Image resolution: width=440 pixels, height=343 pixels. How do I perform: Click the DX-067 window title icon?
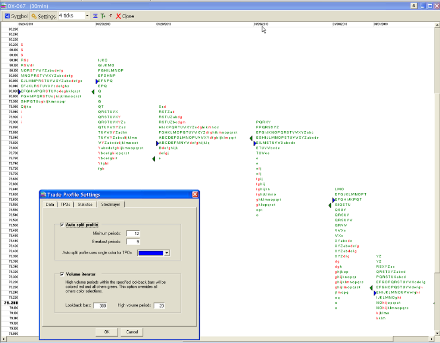tap(4, 6)
